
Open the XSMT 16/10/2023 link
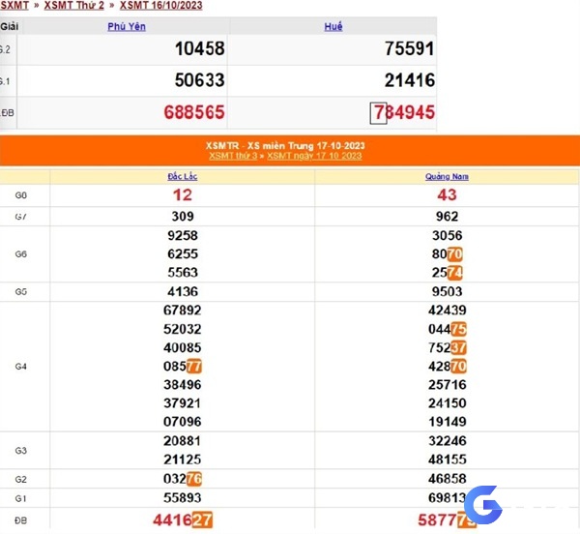[x=160, y=5]
